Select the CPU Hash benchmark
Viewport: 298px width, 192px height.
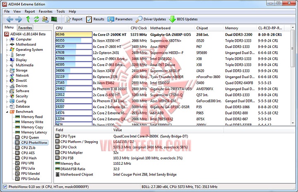[29, 158]
